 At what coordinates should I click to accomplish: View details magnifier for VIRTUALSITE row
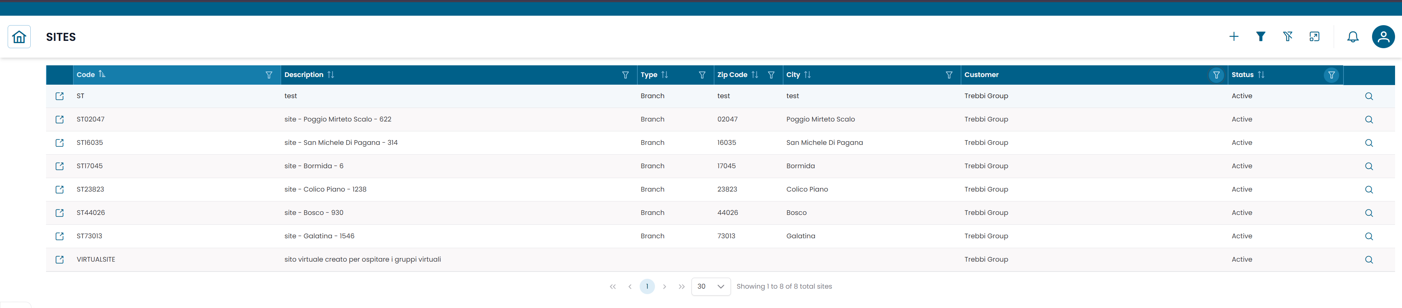(x=1369, y=260)
